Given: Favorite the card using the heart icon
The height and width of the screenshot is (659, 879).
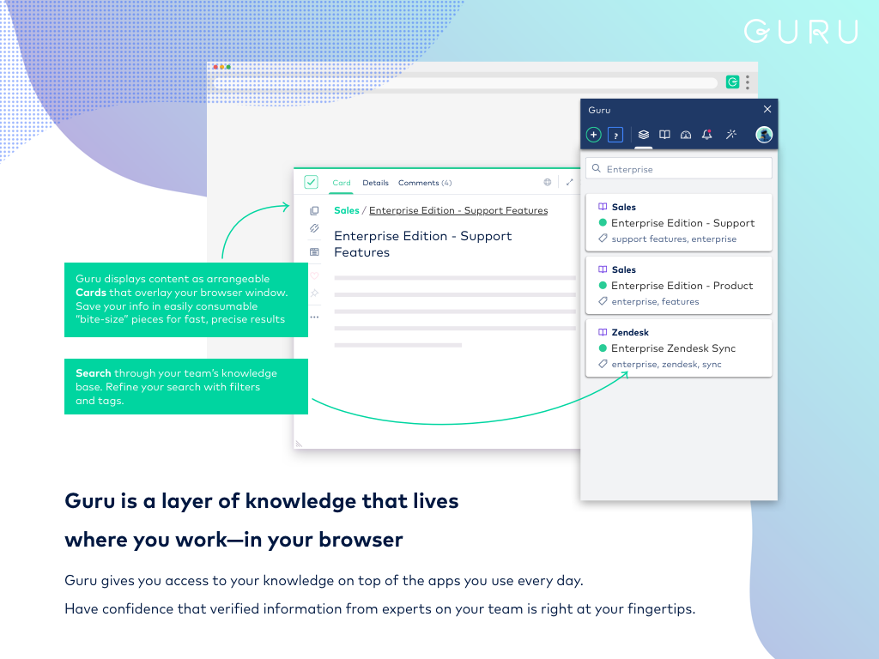Looking at the screenshot, I should (x=314, y=276).
